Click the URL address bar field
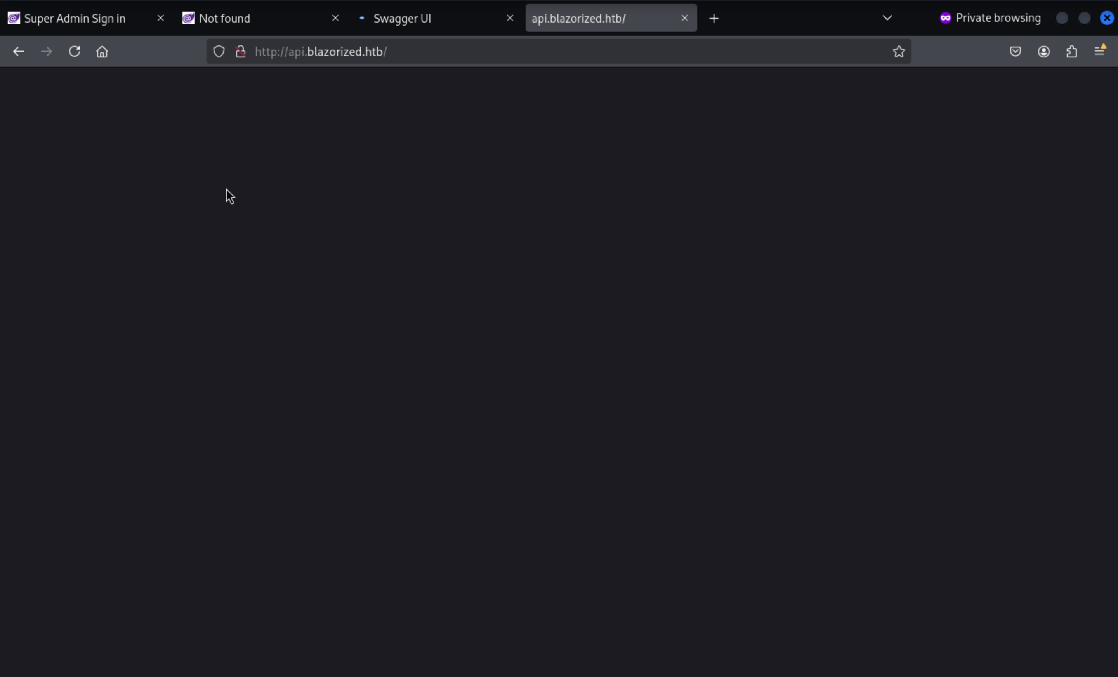 click(x=558, y=52)
